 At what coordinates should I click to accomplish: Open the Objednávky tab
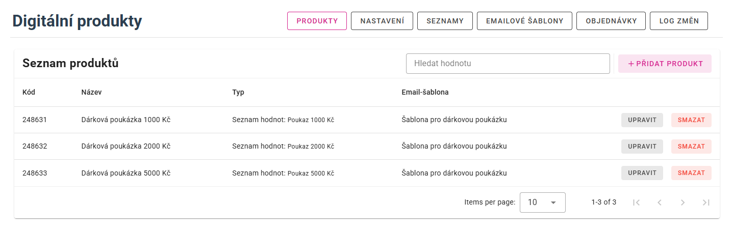coord(611,21)
